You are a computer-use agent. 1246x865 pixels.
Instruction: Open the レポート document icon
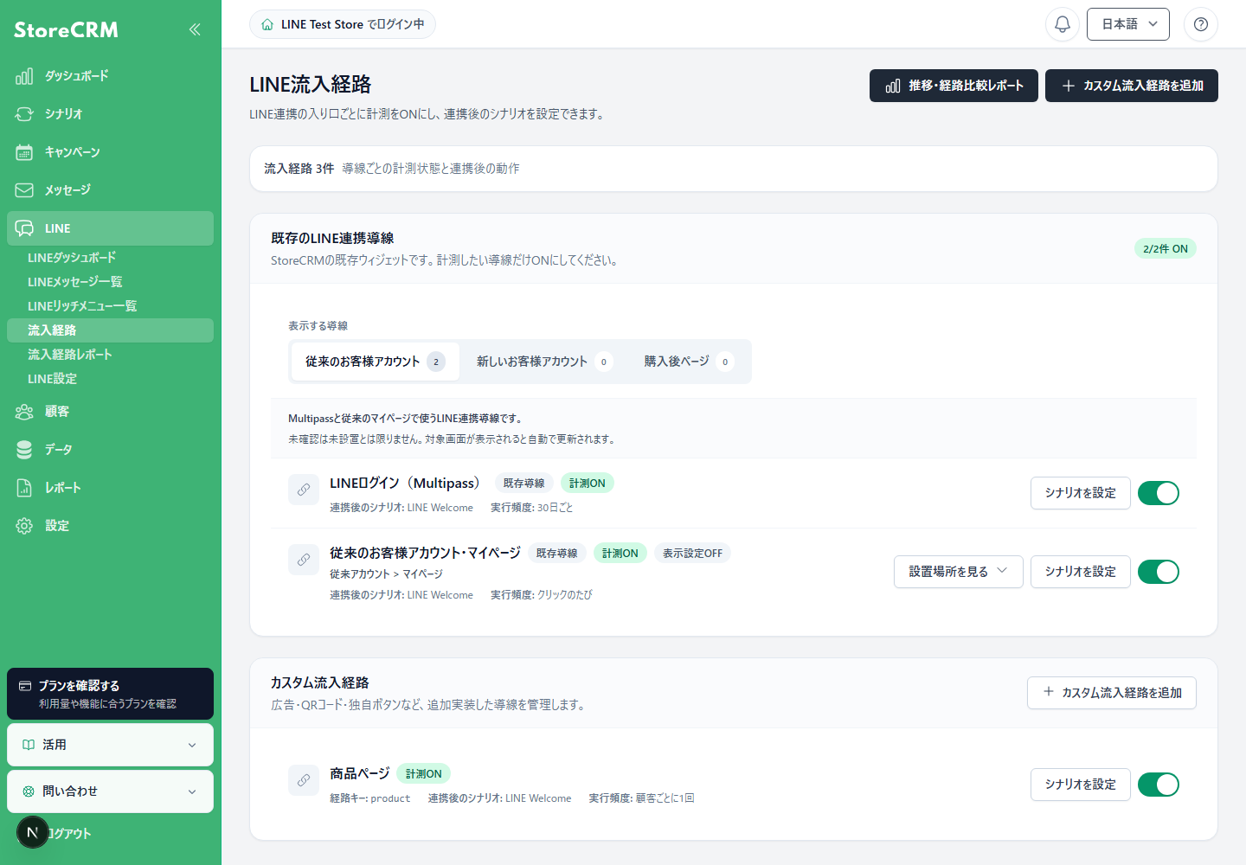coord(24,488)
